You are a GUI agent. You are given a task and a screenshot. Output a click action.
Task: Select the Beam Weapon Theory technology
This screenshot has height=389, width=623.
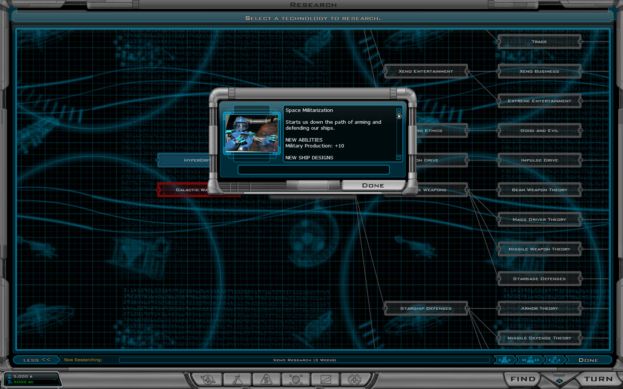pyautogui.click(x=539, y=190)
